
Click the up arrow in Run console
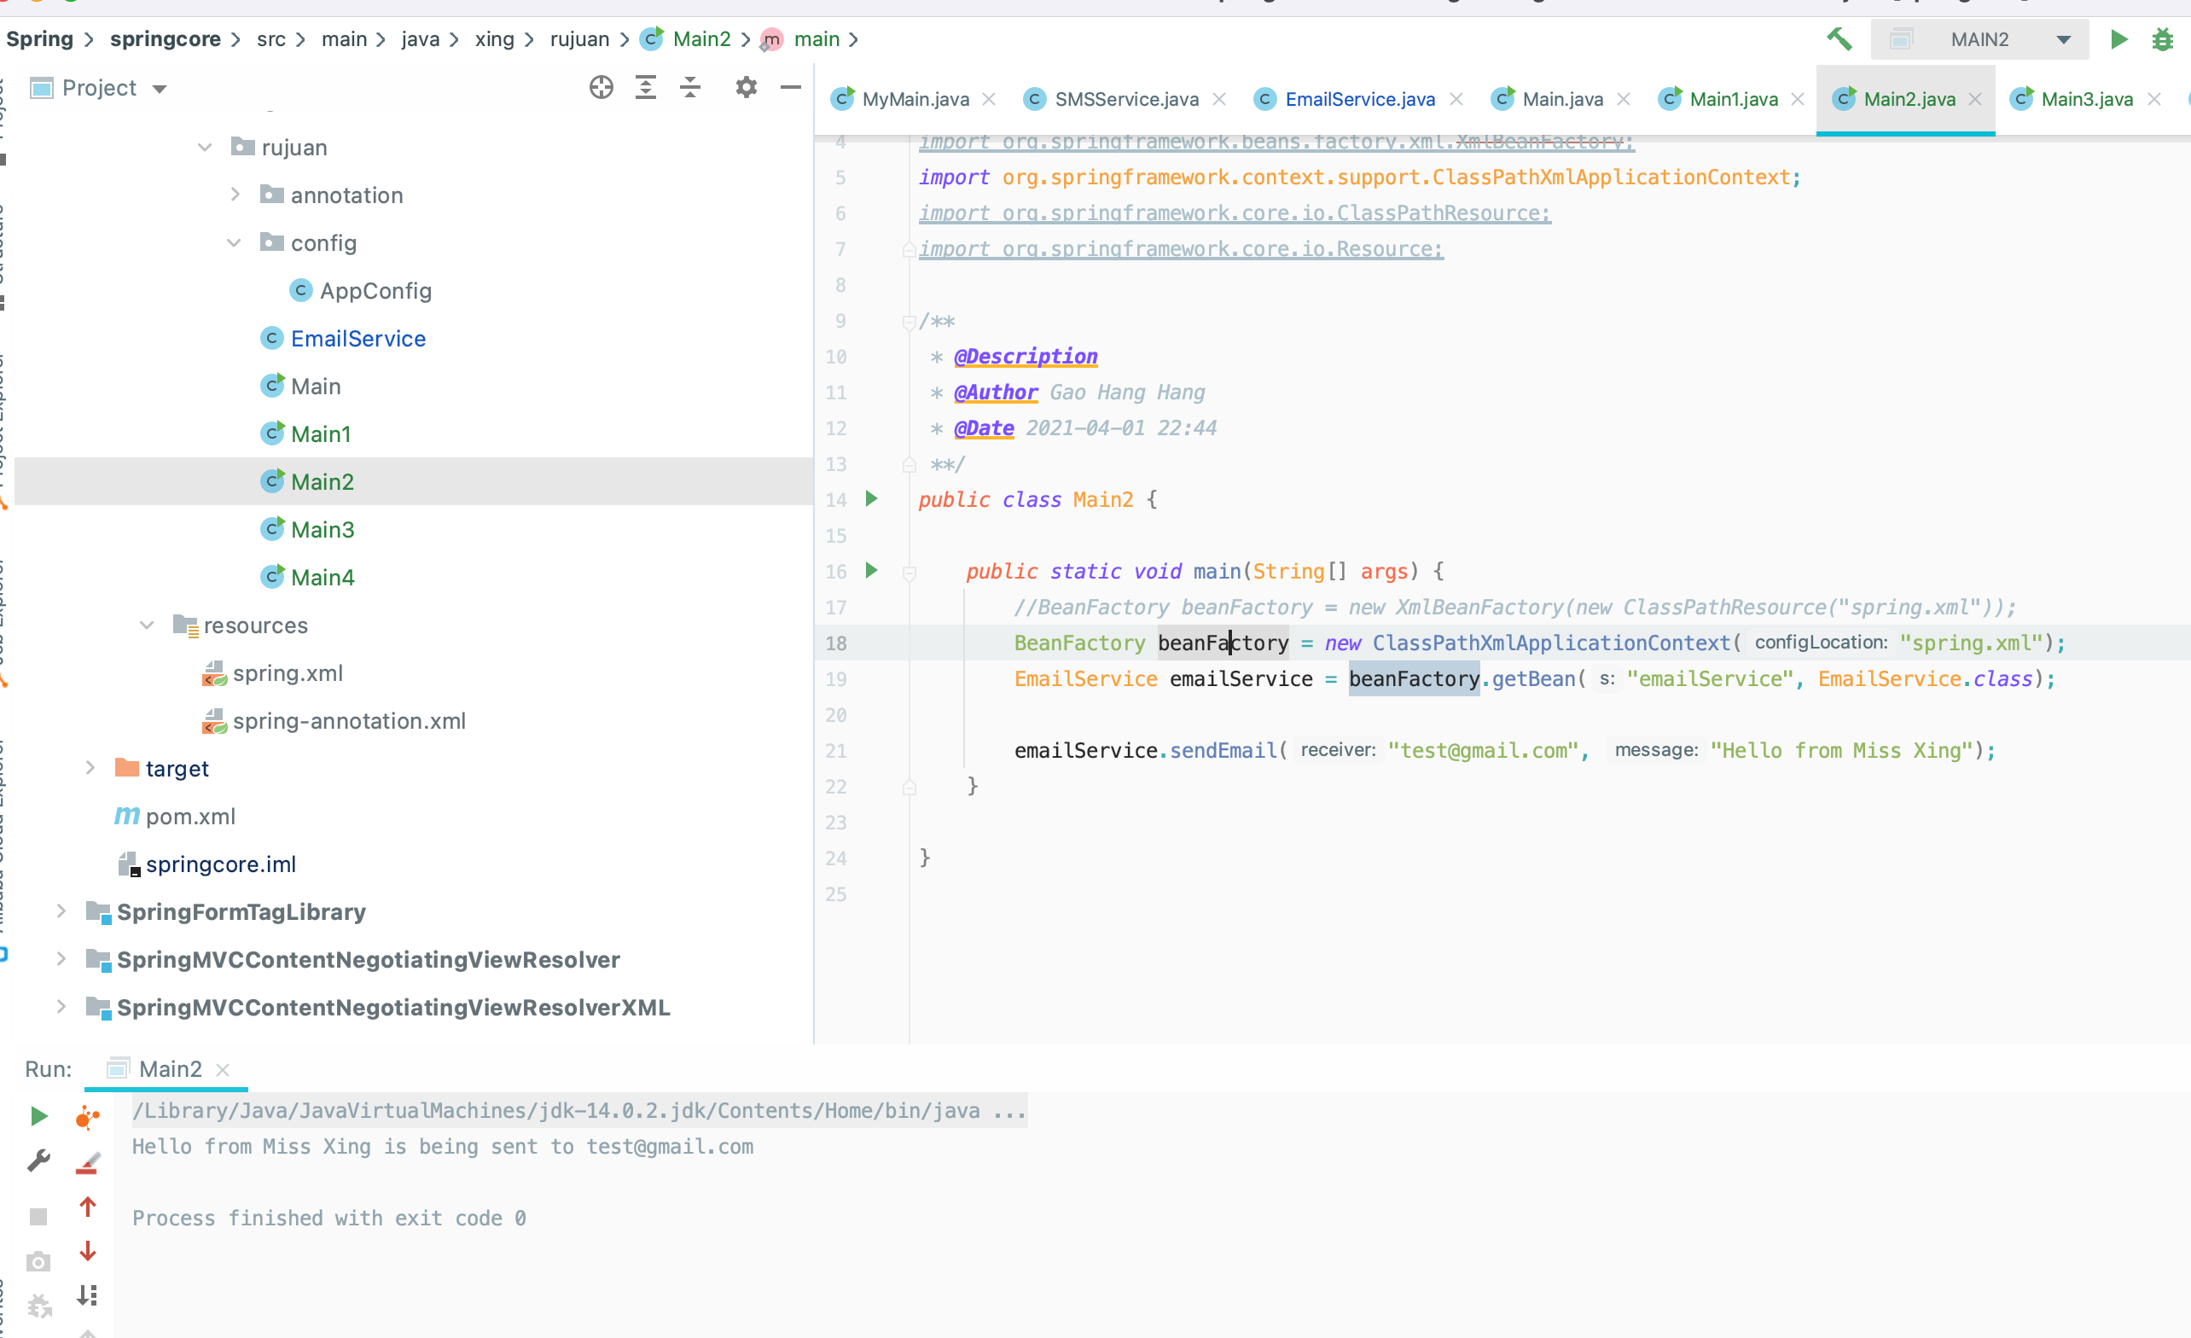[x=87, y=1207]
